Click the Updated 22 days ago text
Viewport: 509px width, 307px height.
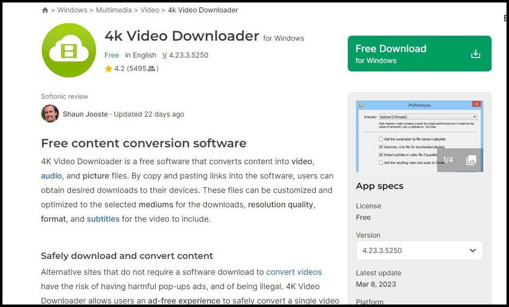coord(149,114)
